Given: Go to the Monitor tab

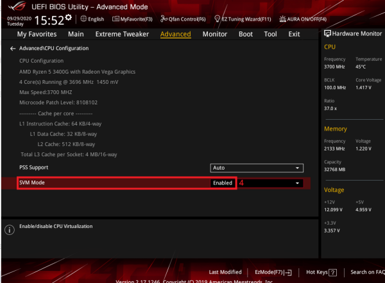Looking at the screenshot, I should coord(215,34).
